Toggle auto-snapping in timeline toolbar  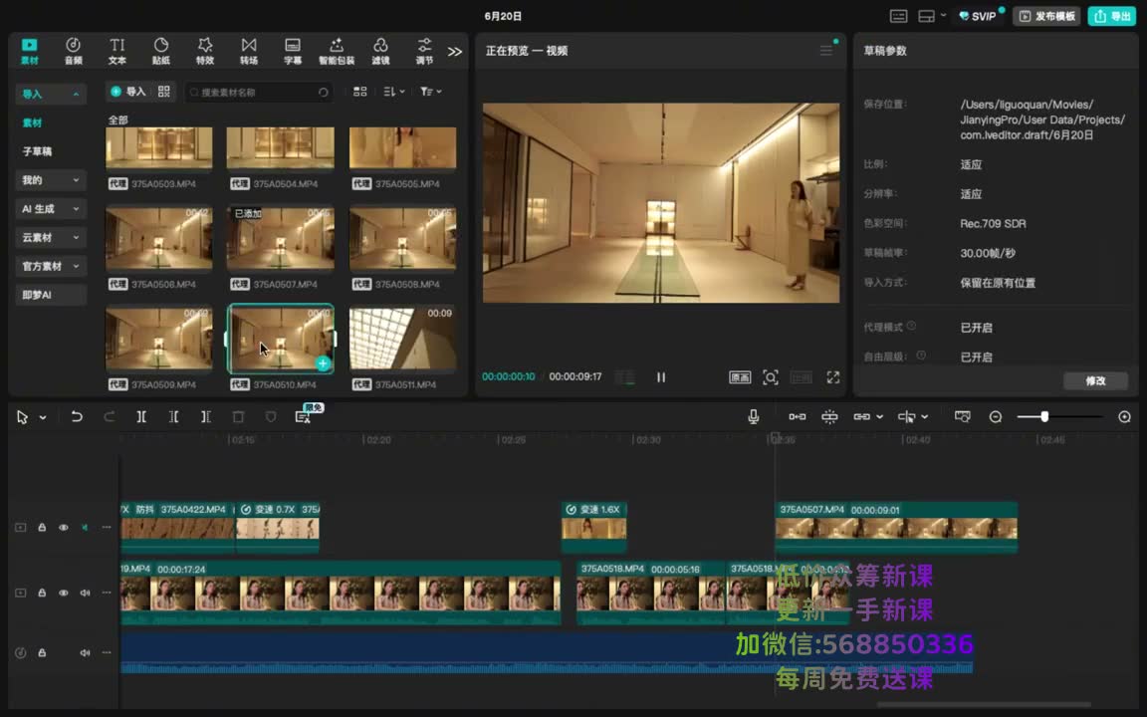click(829, 416)
